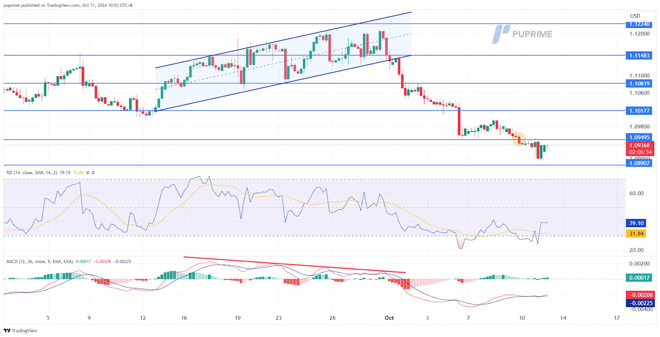Click the Oct label on time axis
The image size is (660, 337).
click(389, 318)
